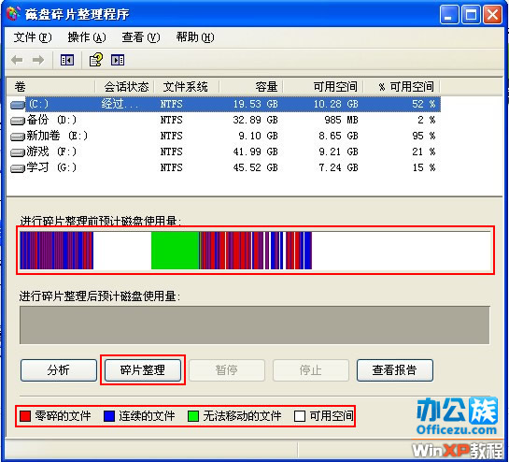Click the 21 % free value
The height and width of the screenshot is (462, 509).
point(424,152)
